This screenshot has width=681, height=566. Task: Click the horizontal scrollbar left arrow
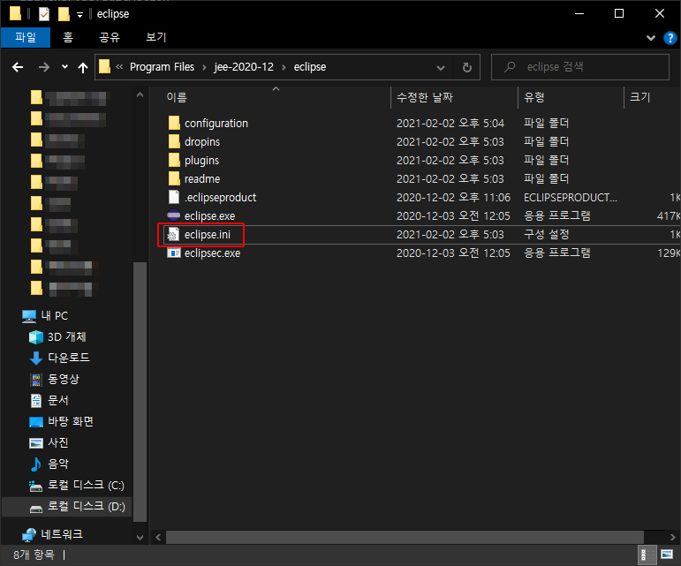158,538
